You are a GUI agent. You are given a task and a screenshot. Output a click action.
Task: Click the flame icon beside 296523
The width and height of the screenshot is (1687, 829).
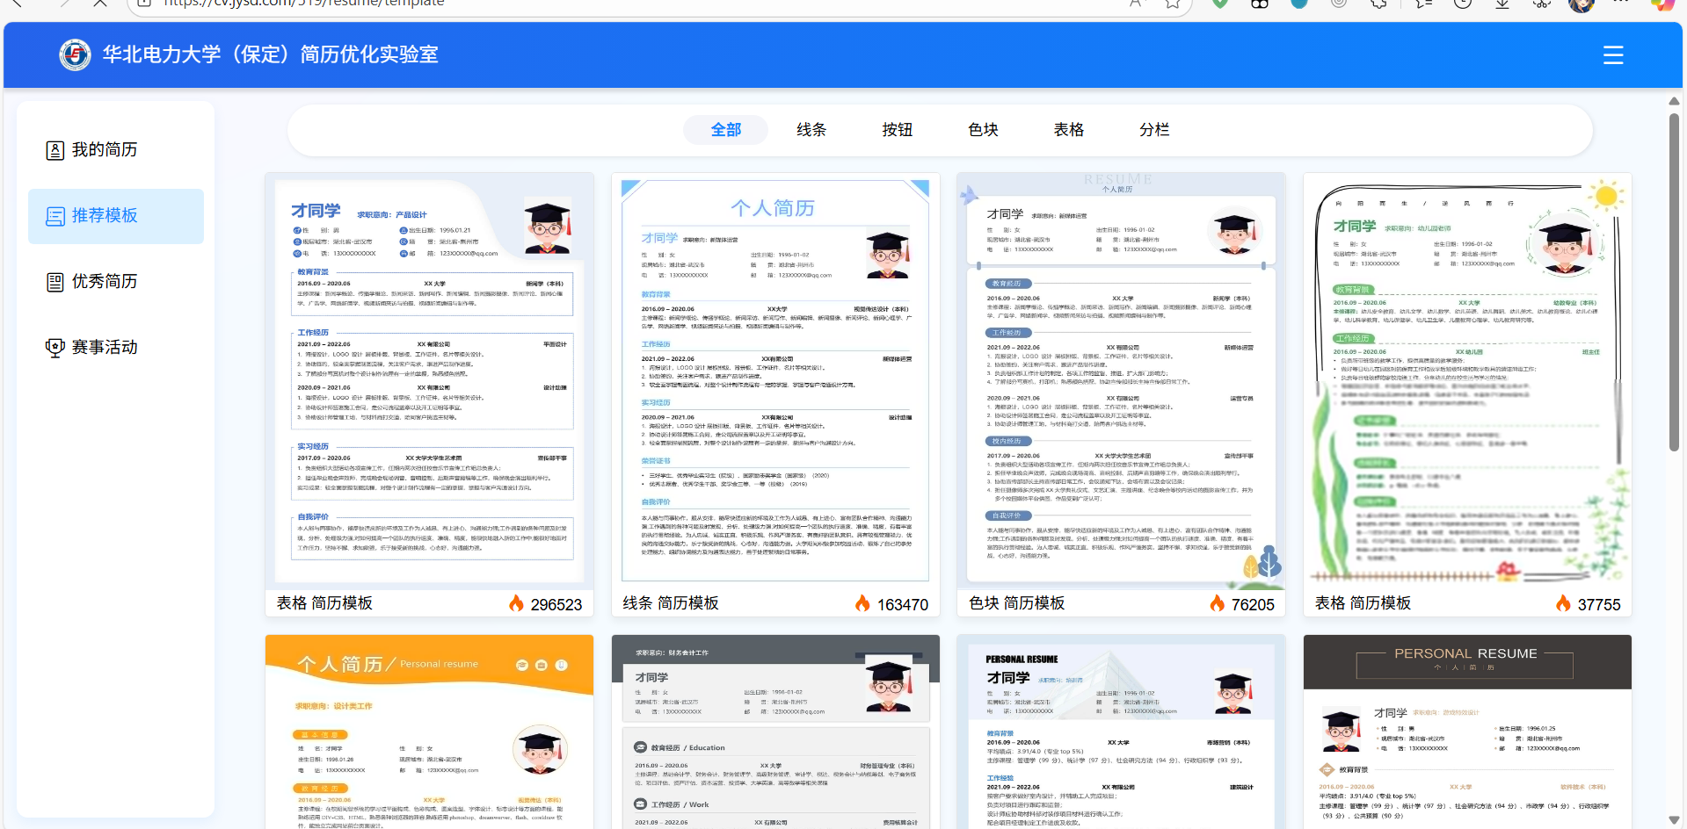point(515,603)
